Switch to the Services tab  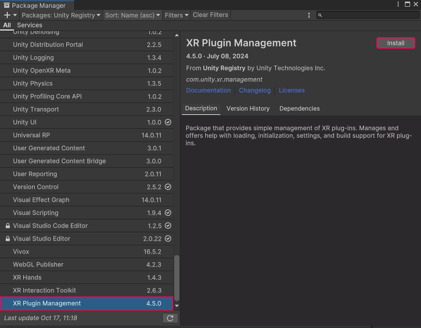pyautogui.click(x=30, y=25)
